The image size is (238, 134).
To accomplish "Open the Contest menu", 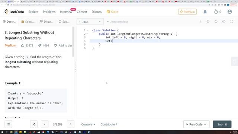I will point(82,12).
